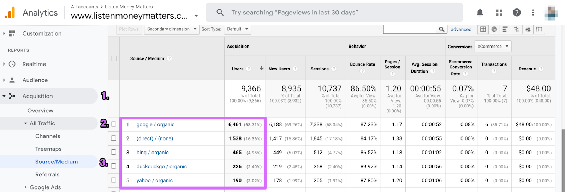Open the help question mark icon

pyautogui.click(x=517, y=13)
